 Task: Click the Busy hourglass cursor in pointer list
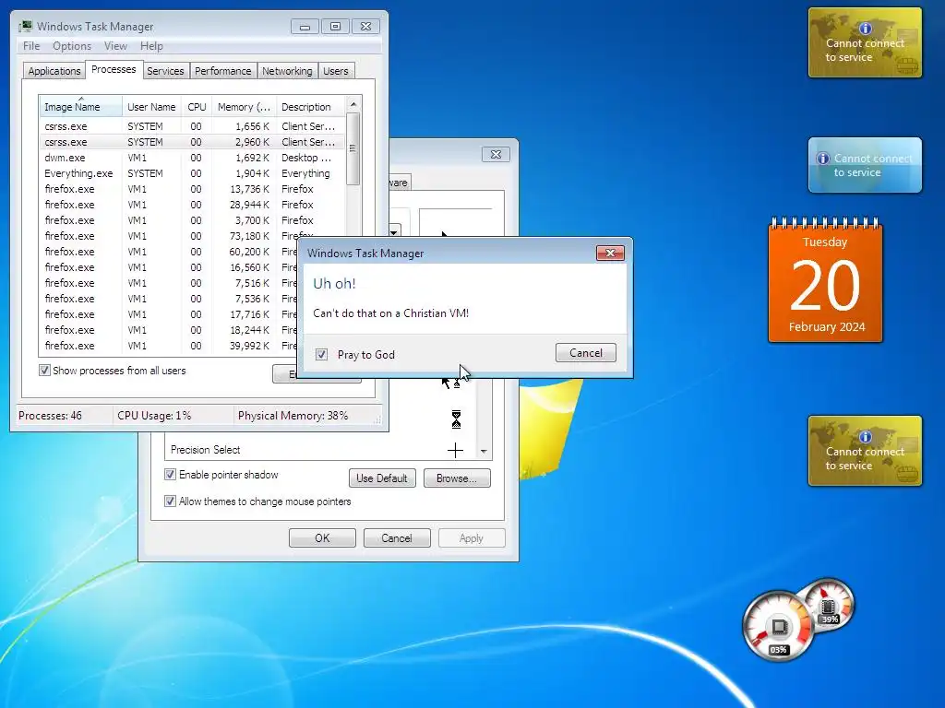tap(456, 419)
